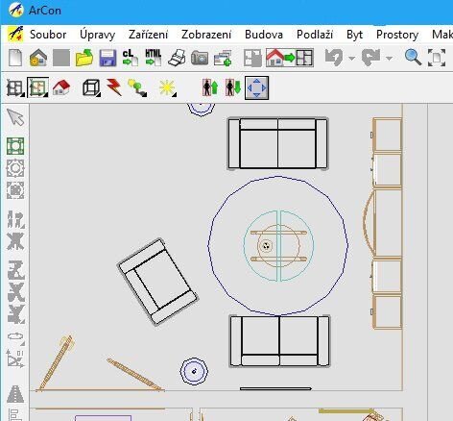Save the project with the floppy disk icon

coord(107,58)
